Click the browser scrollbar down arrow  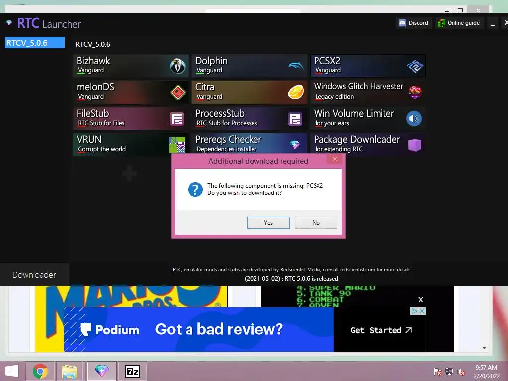click(x=484, y=348)
